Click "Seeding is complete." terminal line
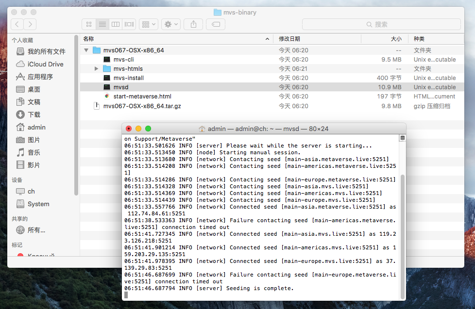This screenshot has height=309, width=475. click(209, 289)
